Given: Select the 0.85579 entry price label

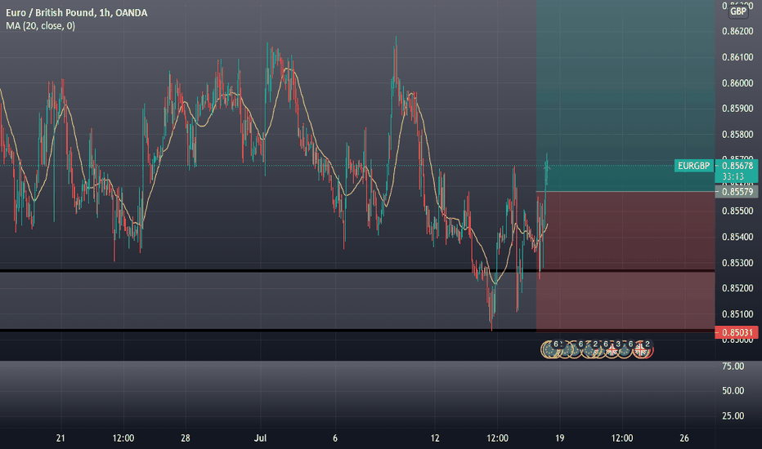Looking at the screenshot, I should [x=737, y=192].
